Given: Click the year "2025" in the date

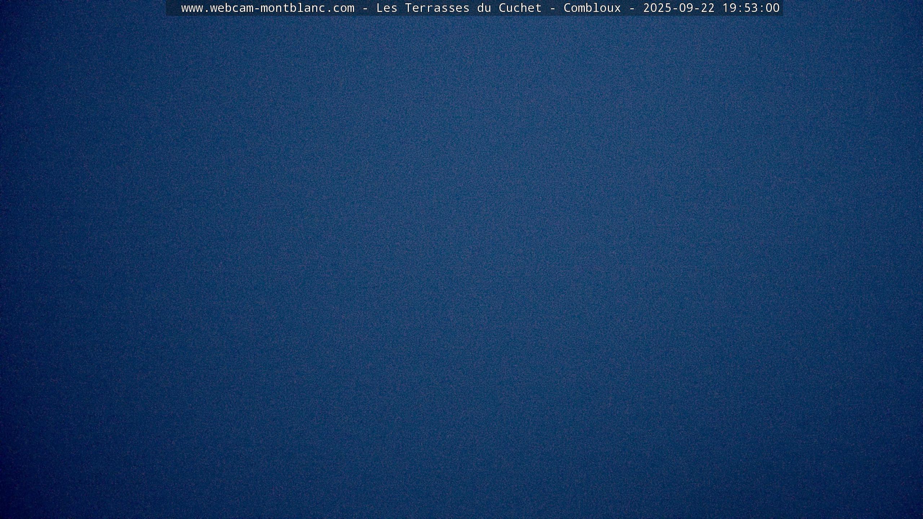Looking at the screenshot, I should click(x=657, y=8).
